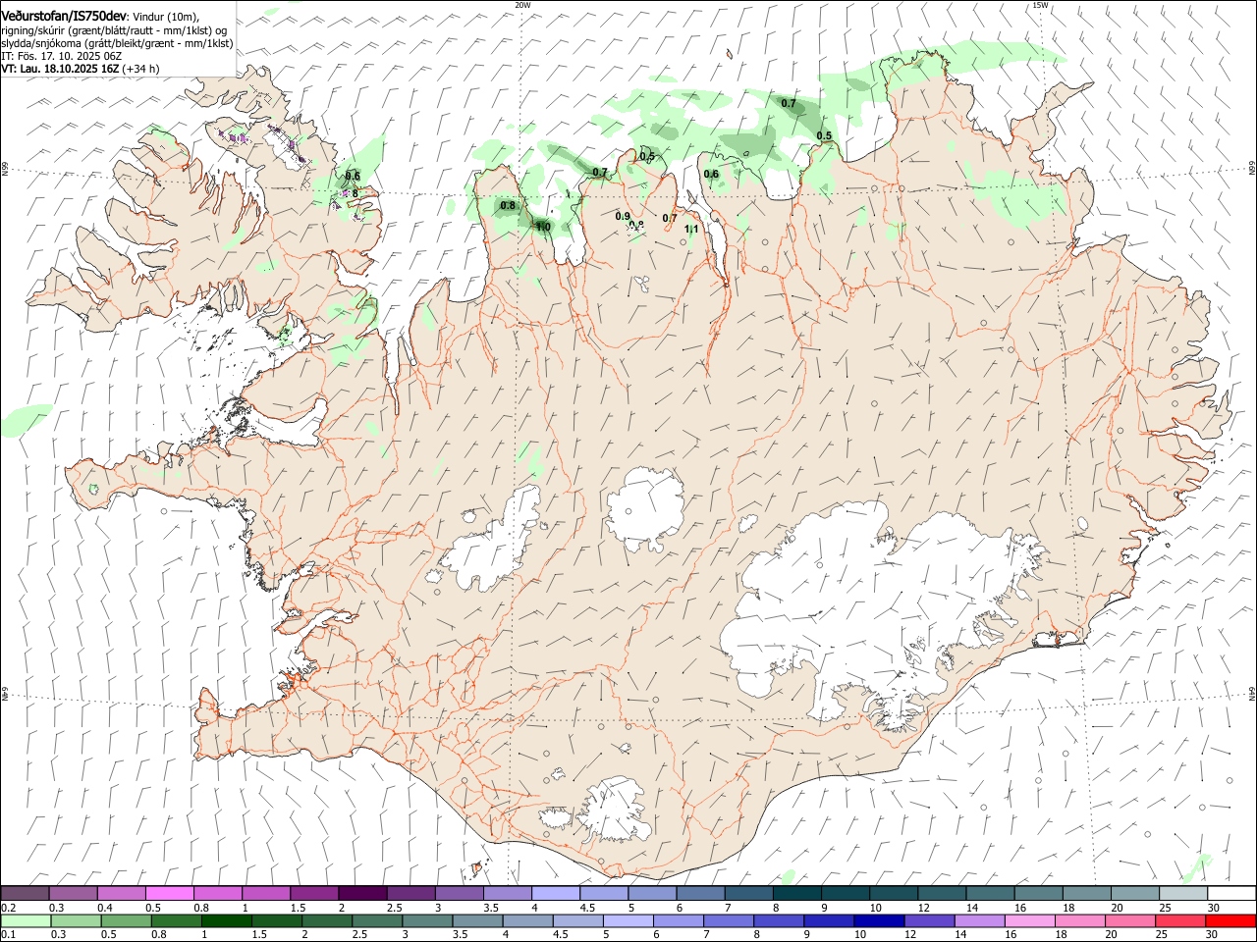Click the precipitation value '0.8' on the north coast
This screenshot has height=942, width=1257.
[x=508, y=206]
